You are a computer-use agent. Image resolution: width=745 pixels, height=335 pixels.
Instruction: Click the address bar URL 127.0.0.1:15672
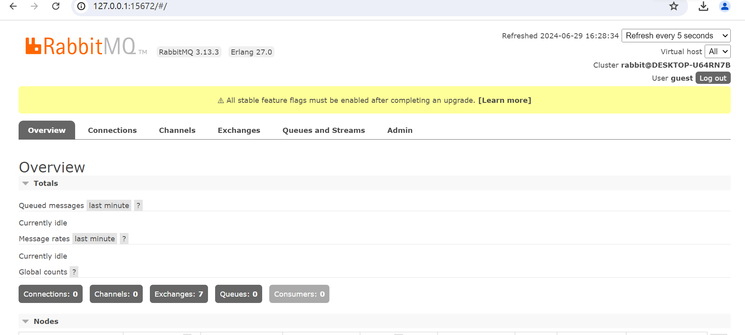tap(130, 6)
